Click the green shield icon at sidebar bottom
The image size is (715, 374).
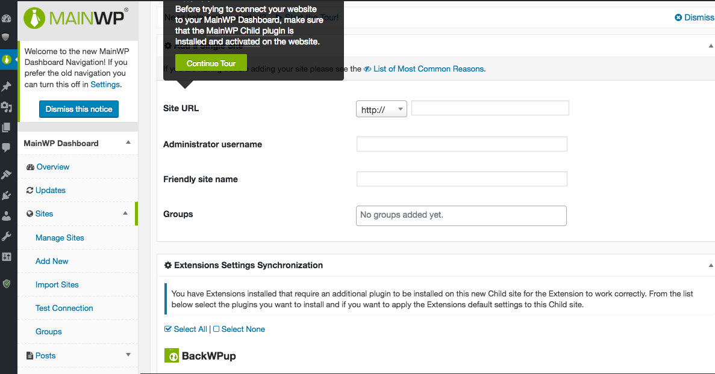[x=7, y=284]
